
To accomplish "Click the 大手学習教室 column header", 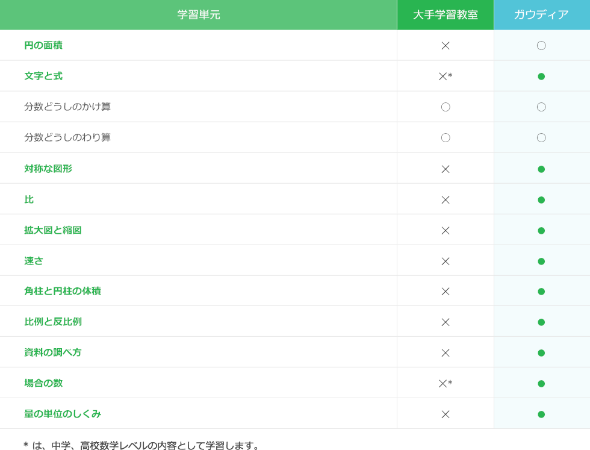I will pyautogui.click(x=446, y=15).
